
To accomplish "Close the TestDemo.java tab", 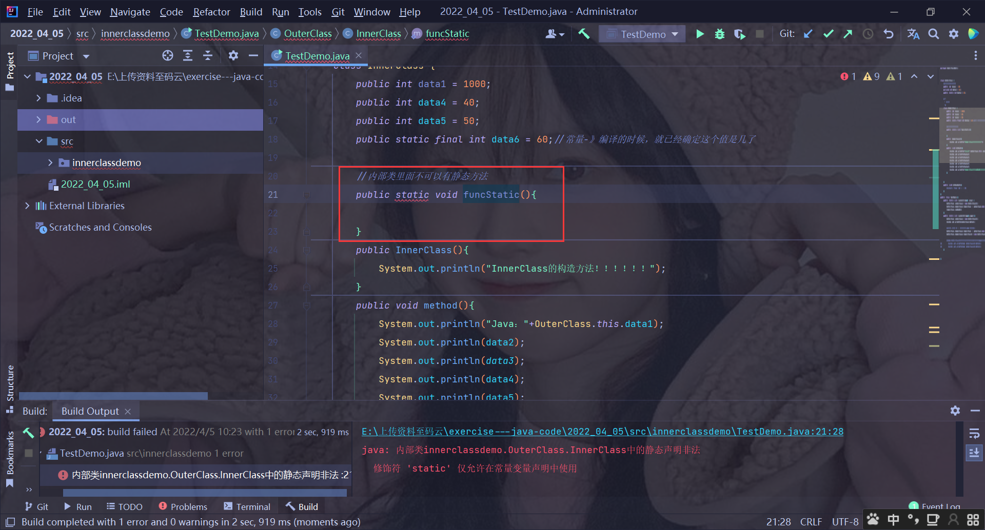I will click(x=359, y=55).
